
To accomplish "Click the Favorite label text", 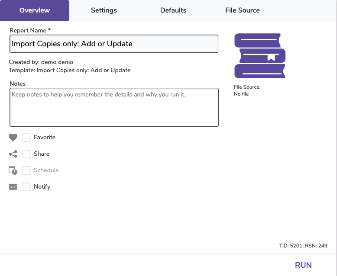I will point(45,138).
